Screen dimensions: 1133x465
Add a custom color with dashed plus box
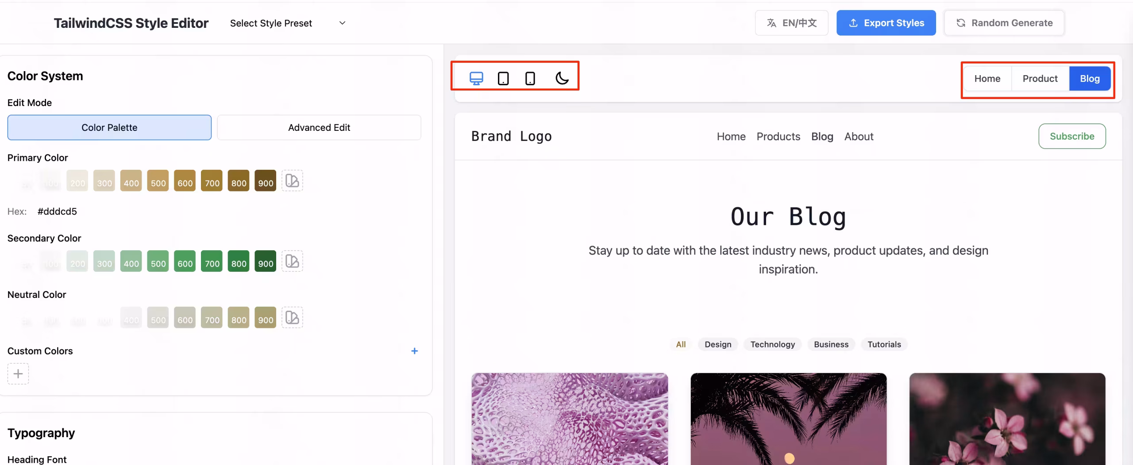click(18, 374)
